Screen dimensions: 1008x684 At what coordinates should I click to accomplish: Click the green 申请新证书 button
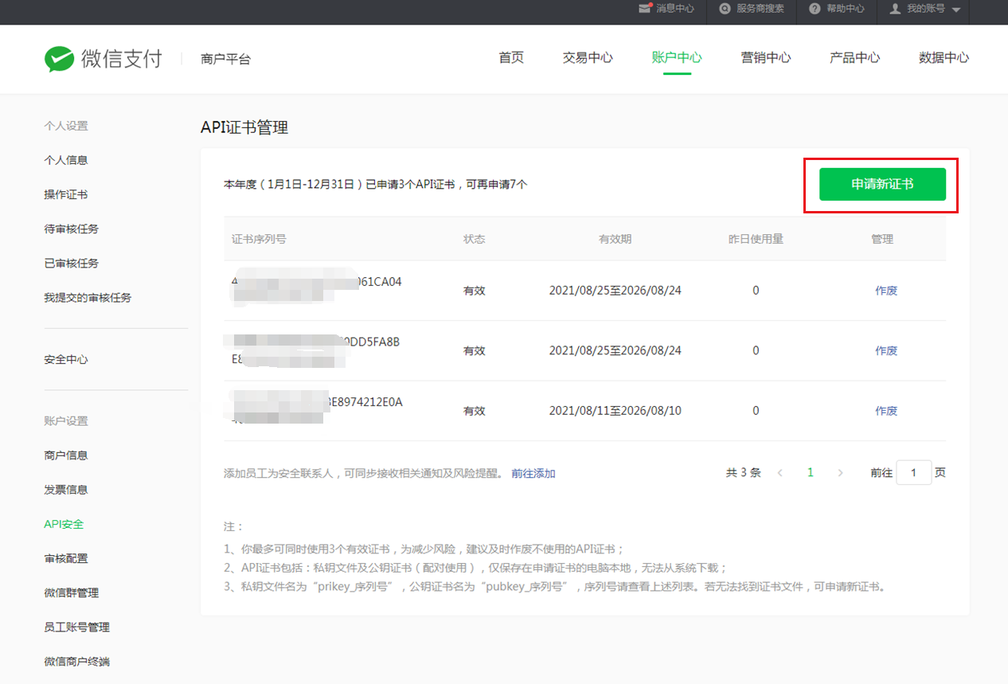pos(882,184)
